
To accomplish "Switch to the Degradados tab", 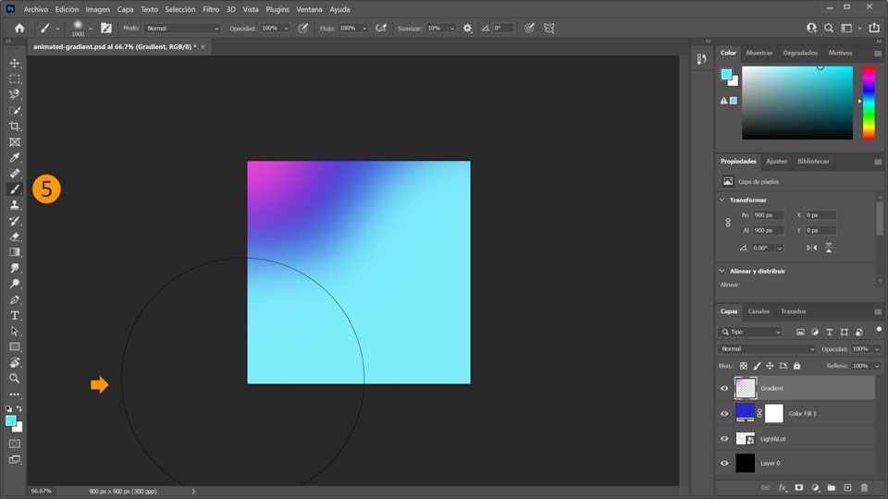I will [x=800, y=53].
